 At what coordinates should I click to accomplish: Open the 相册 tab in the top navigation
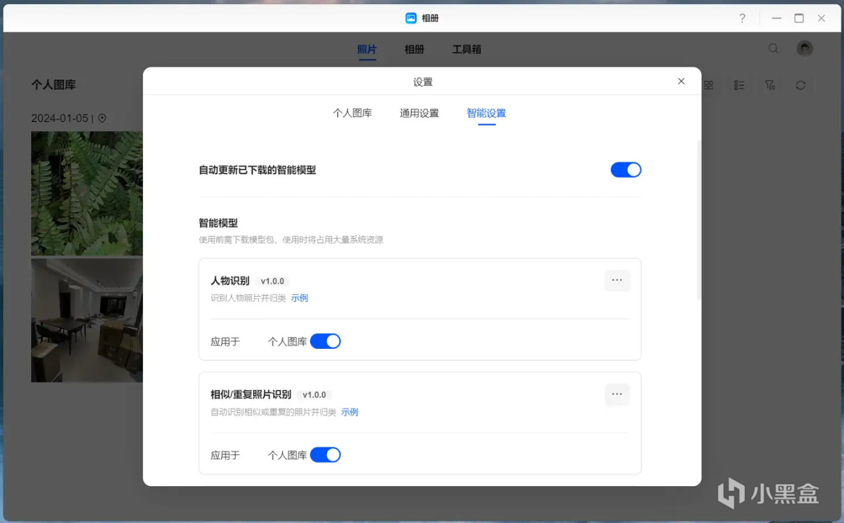point(414,49)
